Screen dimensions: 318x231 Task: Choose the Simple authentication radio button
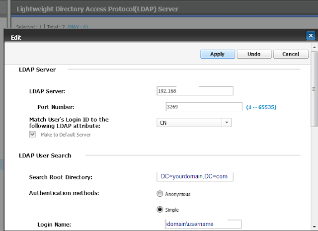(x=159, y=210)
